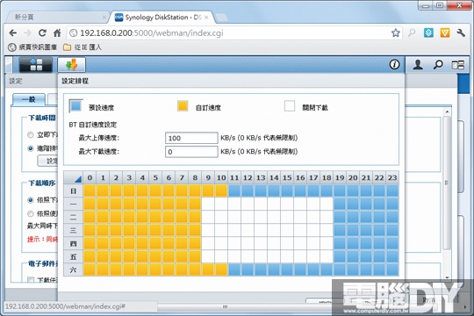The width and height of the screenshot is (474, 316).
Task: Click the DSM search magnifier icon
Action: point(438,64)
